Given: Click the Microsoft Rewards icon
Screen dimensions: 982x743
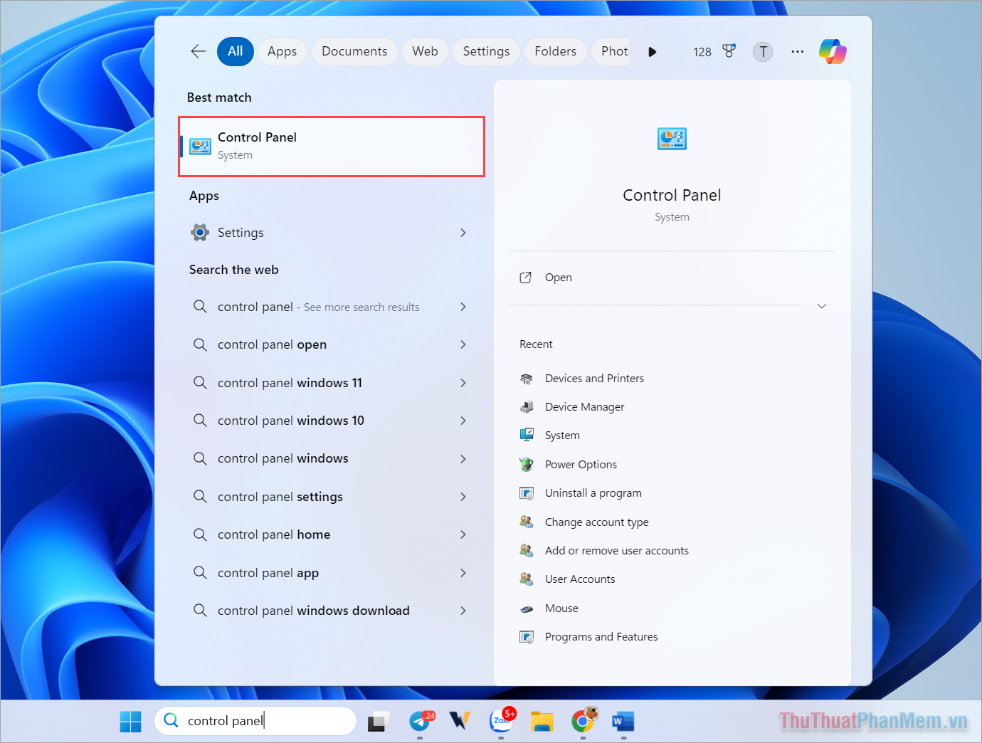Looking at the screenshot, I should [729, 51].
